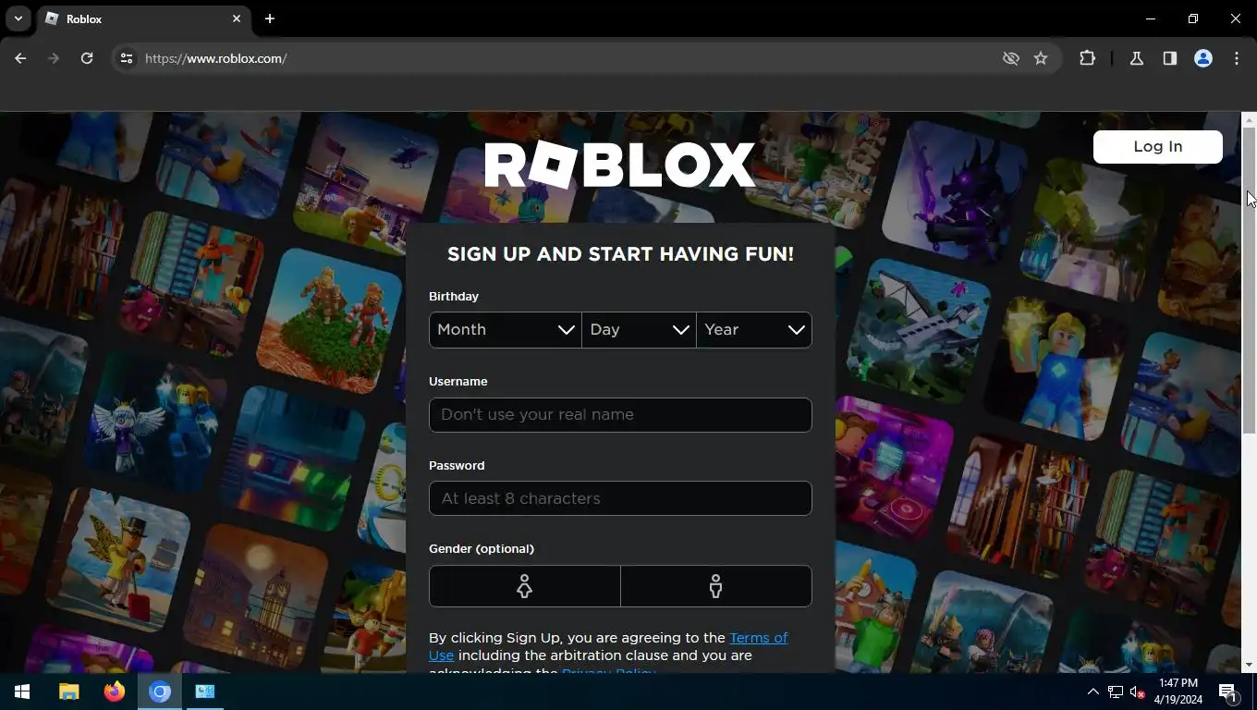Launch Firefox from the taskbar
The height and width of the screenshot is (710, 1257).
click(x=115, y=692)
